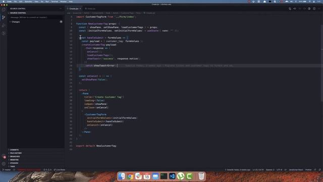The width and height of the screenshot is (323, 182).
Task: Open the Terminal menu
Action: click(55, 2)
